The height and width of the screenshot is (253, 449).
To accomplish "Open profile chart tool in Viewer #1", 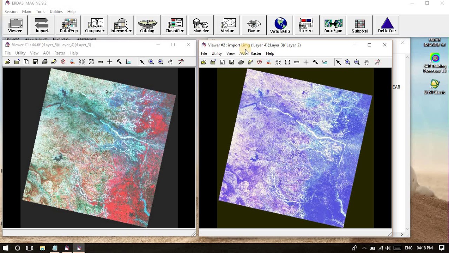I will [x=128, y=62].
